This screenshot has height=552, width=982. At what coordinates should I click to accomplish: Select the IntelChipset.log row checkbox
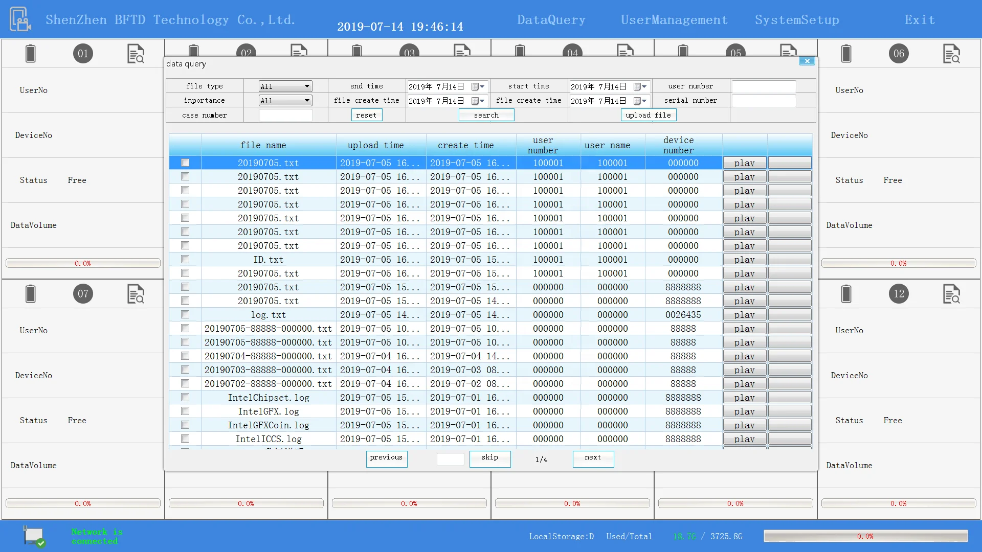tap(185, 398)
